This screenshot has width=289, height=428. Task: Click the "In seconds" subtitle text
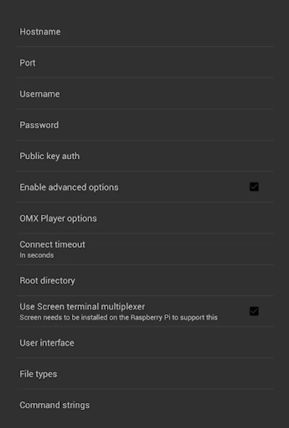tap(37, 255)
